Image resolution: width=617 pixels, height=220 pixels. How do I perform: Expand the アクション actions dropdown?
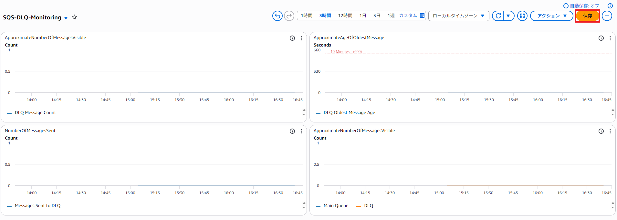pyautogui.click(x=551, y=16)
